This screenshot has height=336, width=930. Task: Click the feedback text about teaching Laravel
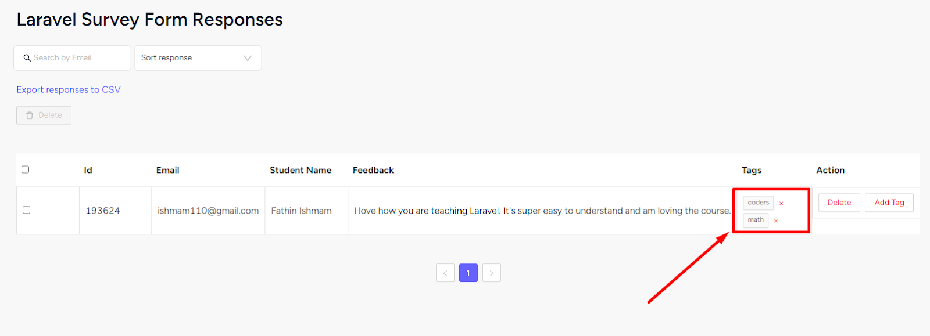coord(542,211)
